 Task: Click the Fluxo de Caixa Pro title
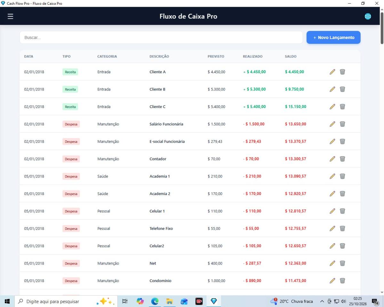coord(188,16)
